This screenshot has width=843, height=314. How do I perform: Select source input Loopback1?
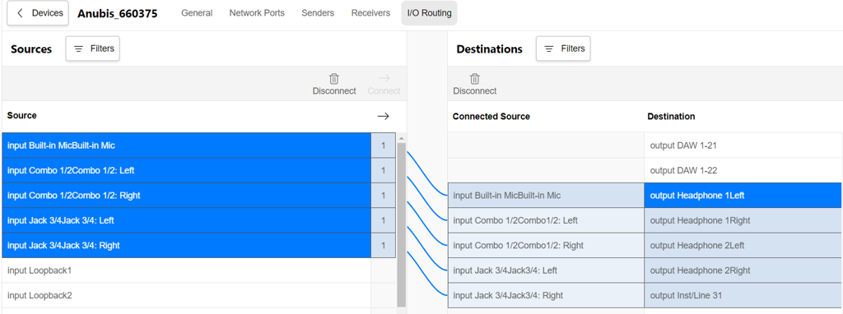pyautogui.click(x=187, y=270)
